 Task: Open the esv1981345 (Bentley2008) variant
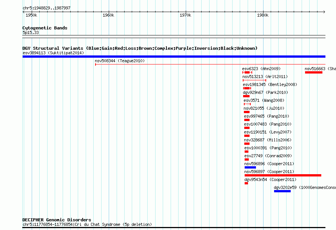pos(270,84)
